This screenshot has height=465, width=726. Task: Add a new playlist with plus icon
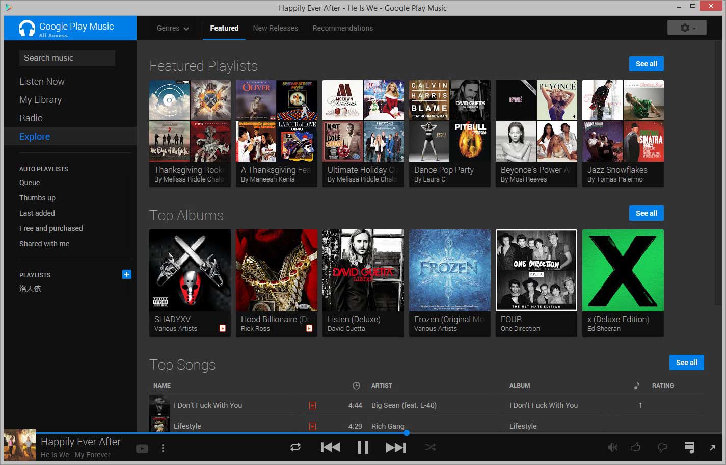pos(127,274)
